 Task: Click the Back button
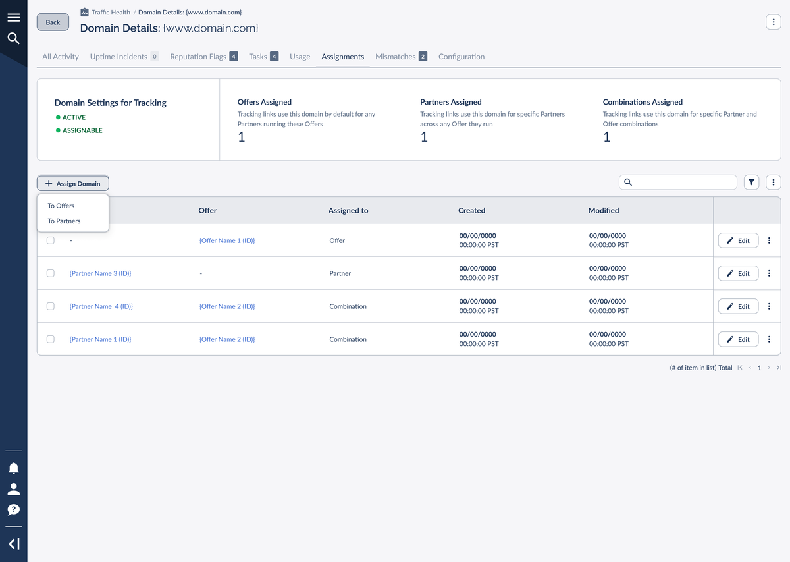[53, 22]
